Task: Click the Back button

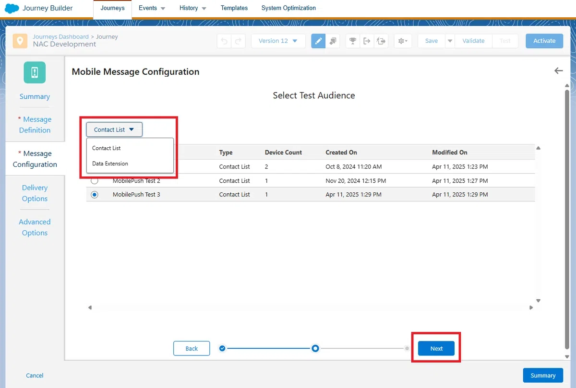Action: tap(192, 349)
